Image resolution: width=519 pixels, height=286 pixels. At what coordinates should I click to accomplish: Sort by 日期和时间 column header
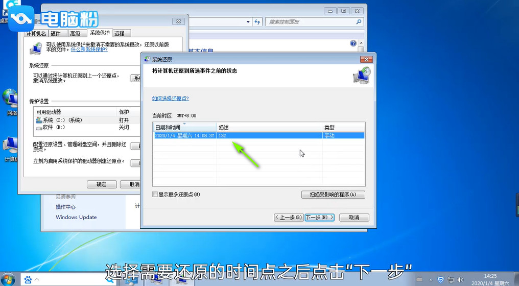(x=185, y=128)
